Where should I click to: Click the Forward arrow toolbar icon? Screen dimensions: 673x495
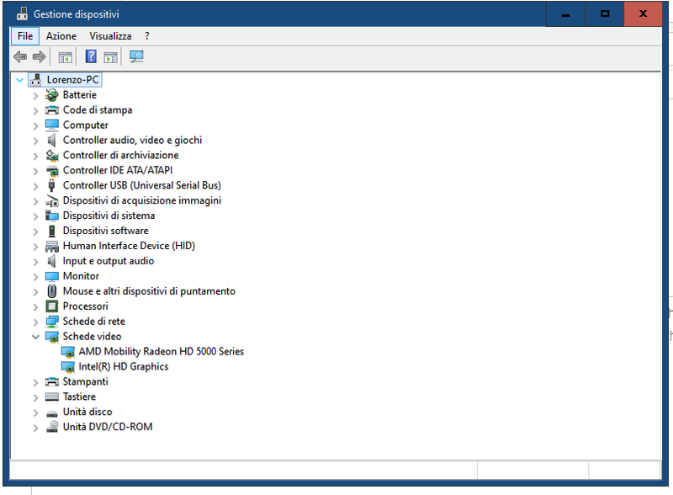click(39, 56)
